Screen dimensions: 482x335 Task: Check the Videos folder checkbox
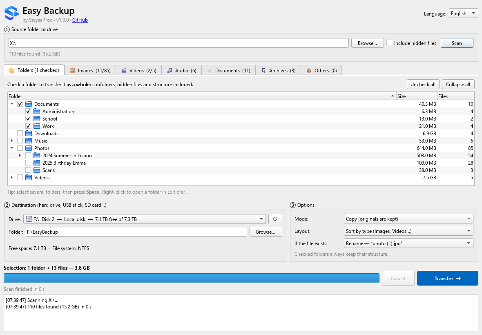point(20,178)
